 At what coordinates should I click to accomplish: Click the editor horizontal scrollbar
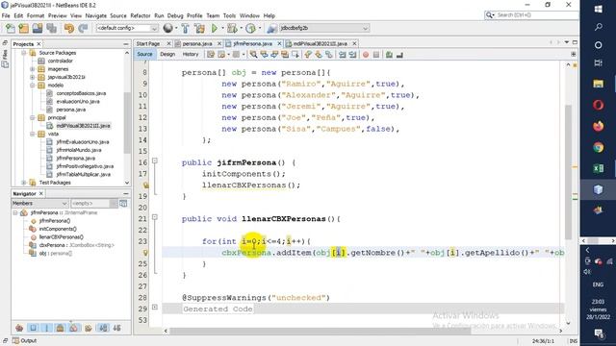point(320,331)
